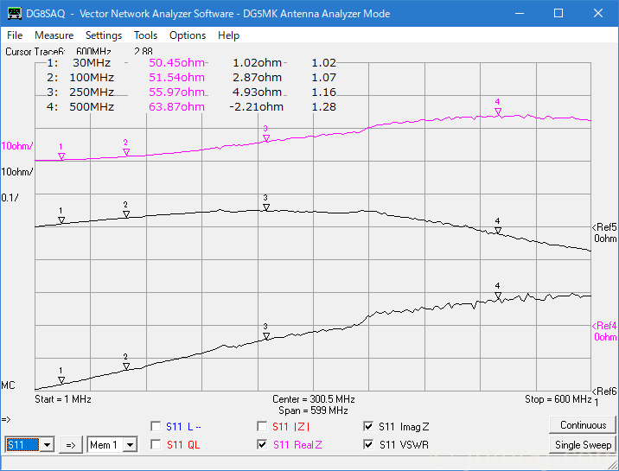
Task: Open the Settings menu
Action: (104, 35)
